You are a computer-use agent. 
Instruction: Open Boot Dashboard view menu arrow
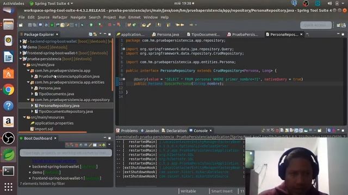click(109, 145)
